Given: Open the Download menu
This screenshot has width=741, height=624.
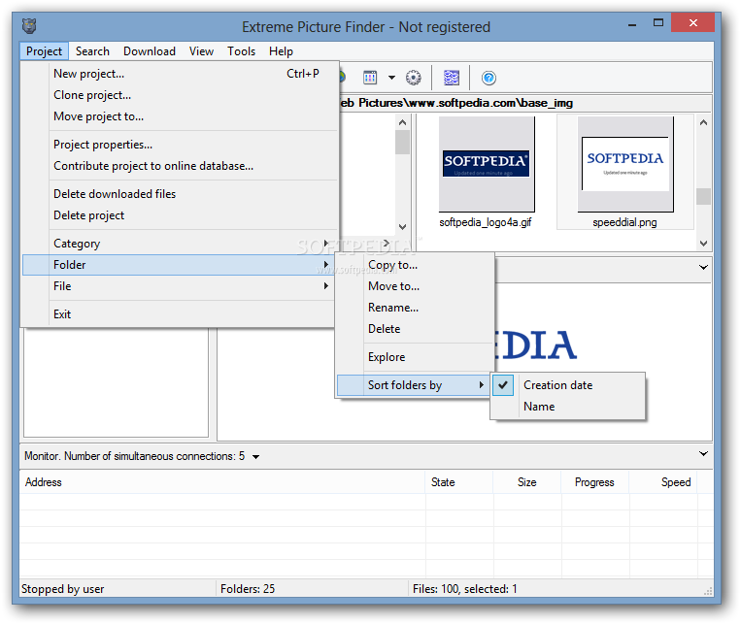Looking at the screenshot, I should click(150, 51).
